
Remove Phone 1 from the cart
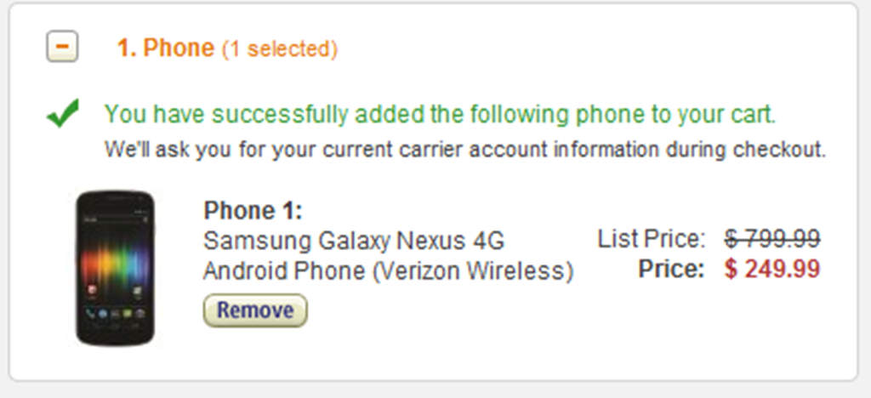pos(255,310)
